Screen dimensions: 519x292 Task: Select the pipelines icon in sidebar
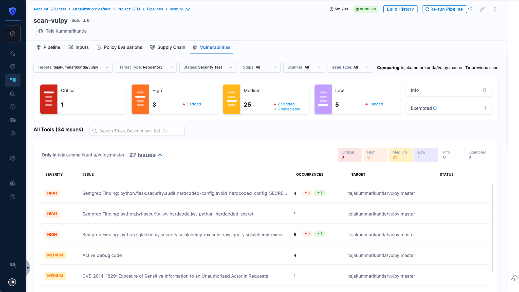(13, 80)
